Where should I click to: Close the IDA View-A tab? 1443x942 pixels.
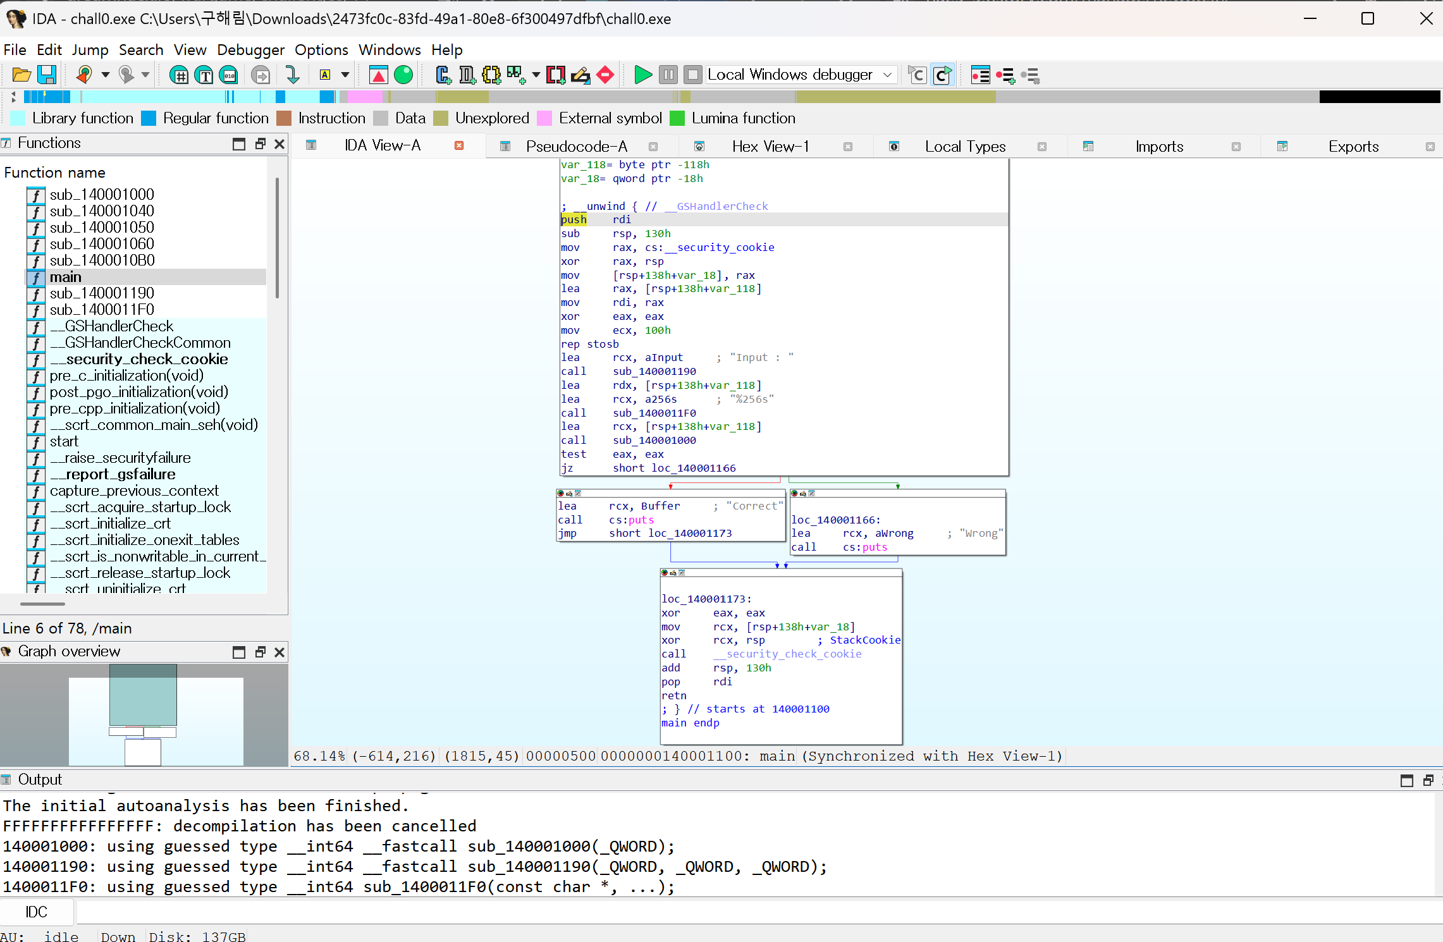pyautogui.click(x=459, y=145)
